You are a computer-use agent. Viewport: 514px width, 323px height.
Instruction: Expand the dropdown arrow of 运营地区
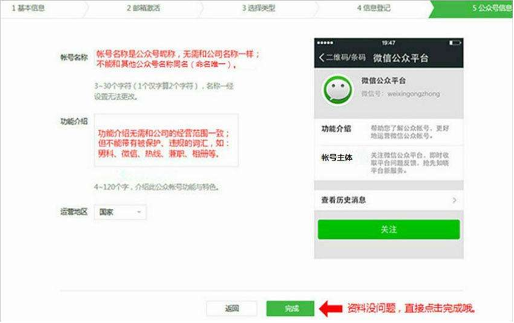click(x=139, y=212)
